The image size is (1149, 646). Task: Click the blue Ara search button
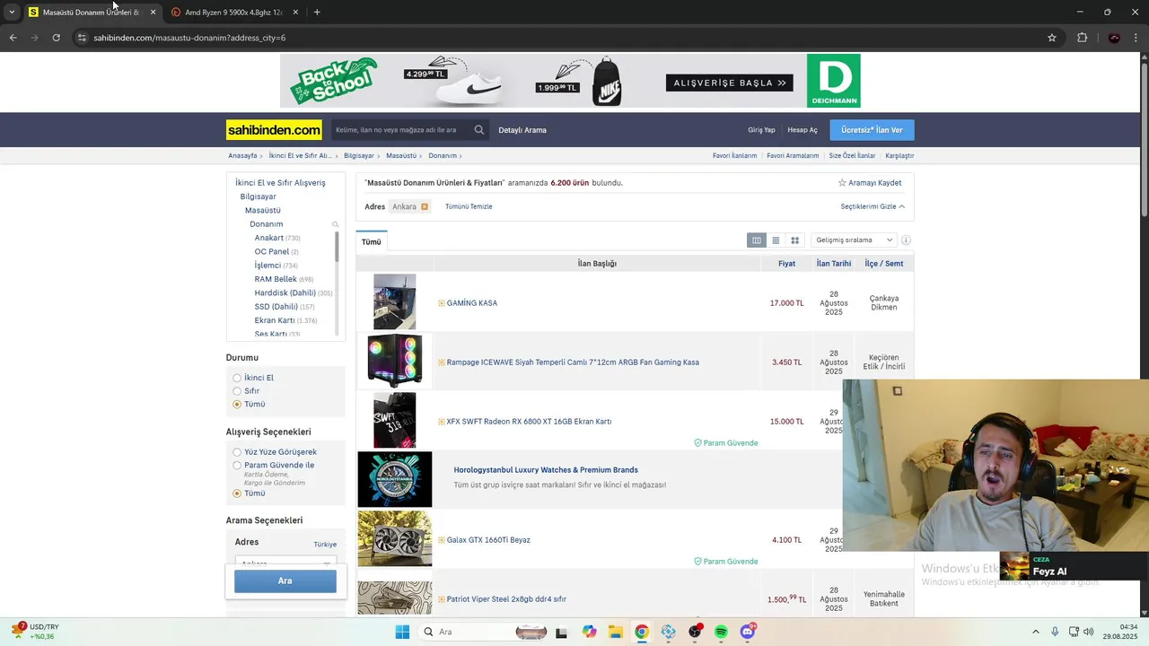pyautogui.click(x=285, y=581)
